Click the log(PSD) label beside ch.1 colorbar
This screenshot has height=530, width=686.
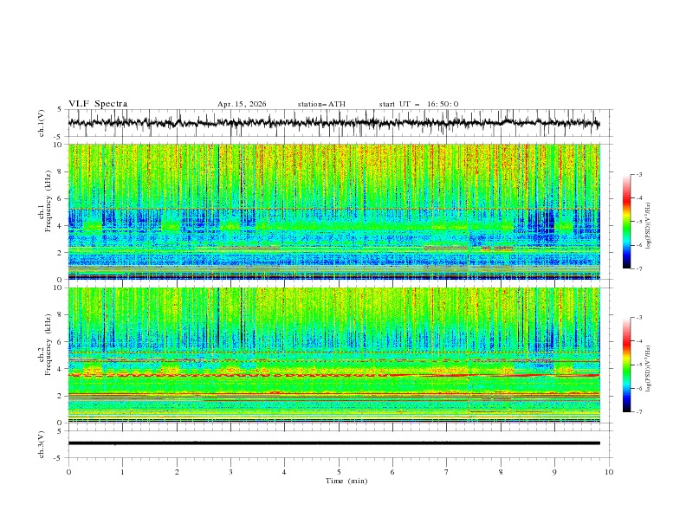click(x=648, y=226)
